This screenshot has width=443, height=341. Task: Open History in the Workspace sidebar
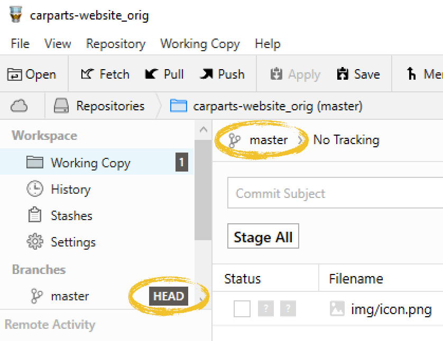click(70, 190)
